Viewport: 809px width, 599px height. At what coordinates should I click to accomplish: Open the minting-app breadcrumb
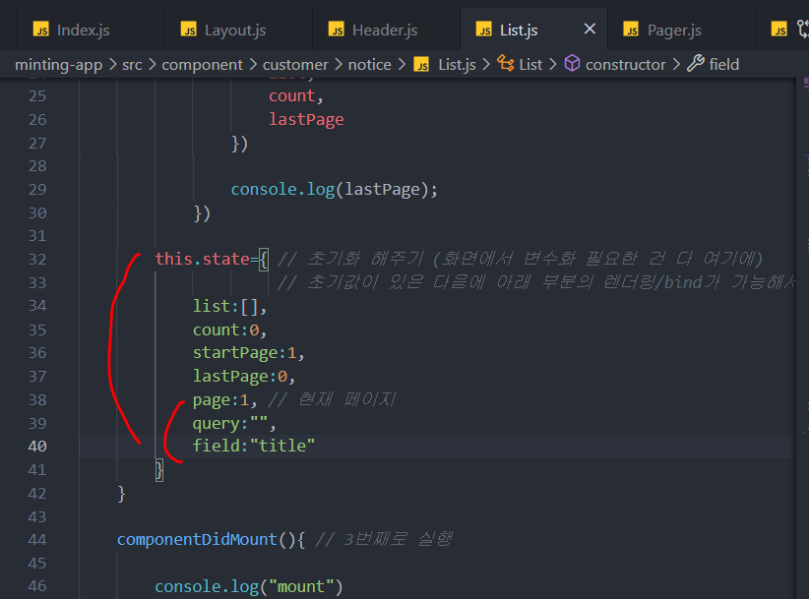58,65
